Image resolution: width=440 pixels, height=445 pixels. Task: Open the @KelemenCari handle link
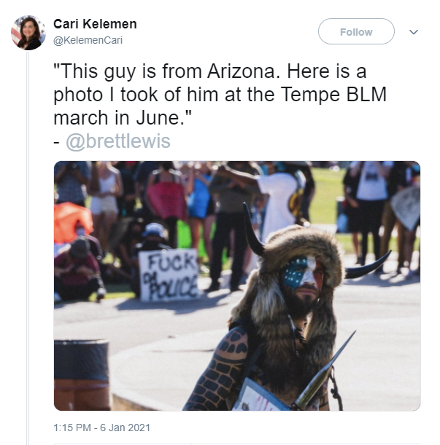(x=88, y=40)
